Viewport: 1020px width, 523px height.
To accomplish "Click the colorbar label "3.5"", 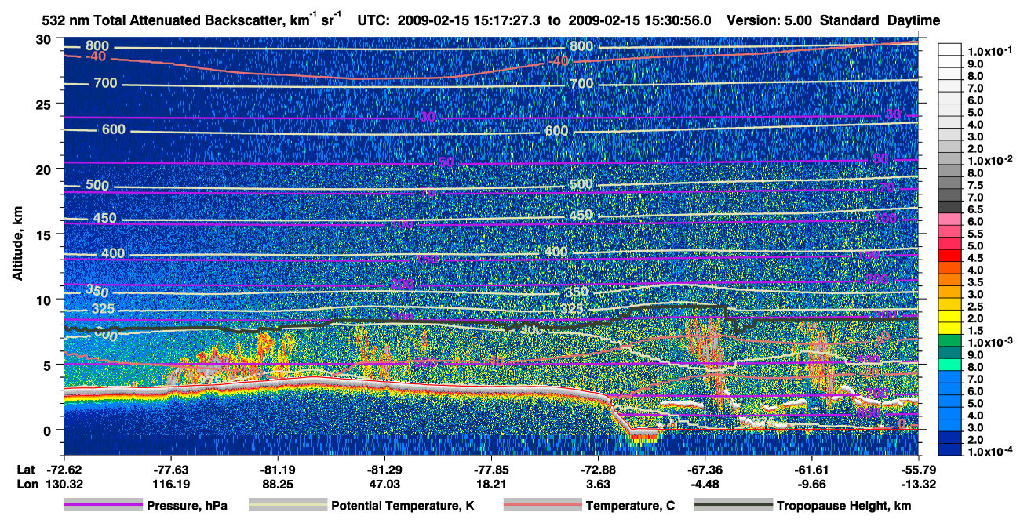I will point(975,282).
